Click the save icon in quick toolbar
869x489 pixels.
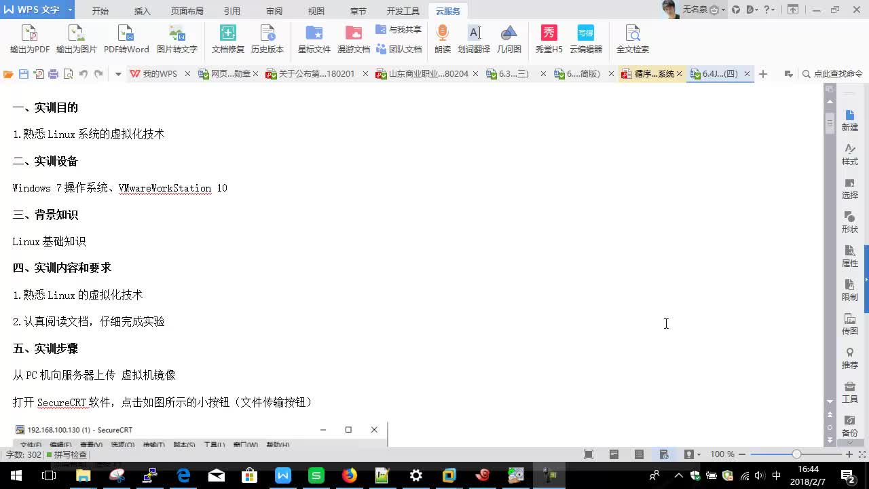tap(24, 74)
